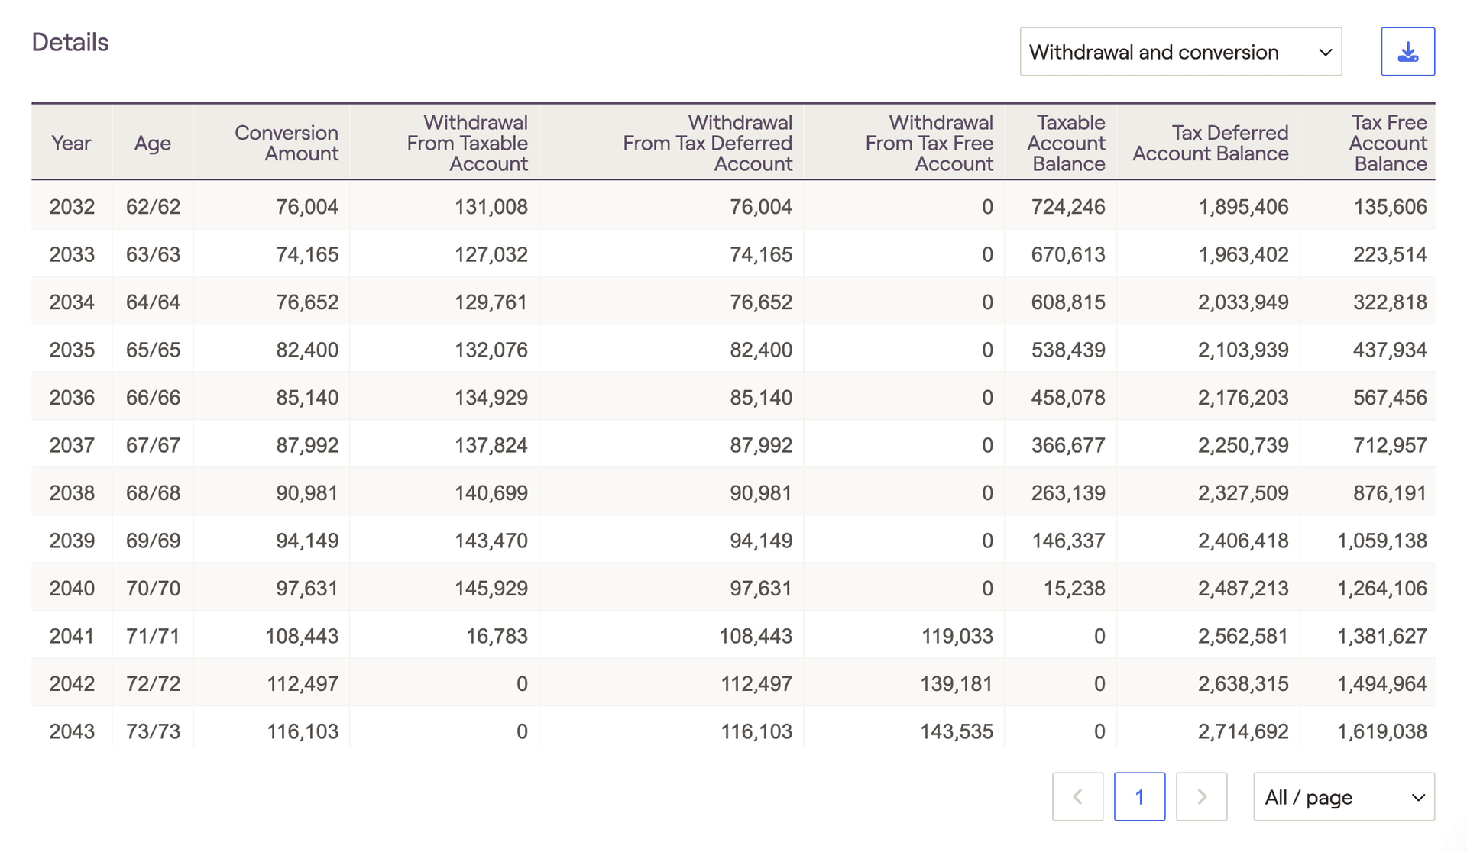Click the Age column header
The image size is (1467, 852).
pyautogui.click(x=153, y=143)
